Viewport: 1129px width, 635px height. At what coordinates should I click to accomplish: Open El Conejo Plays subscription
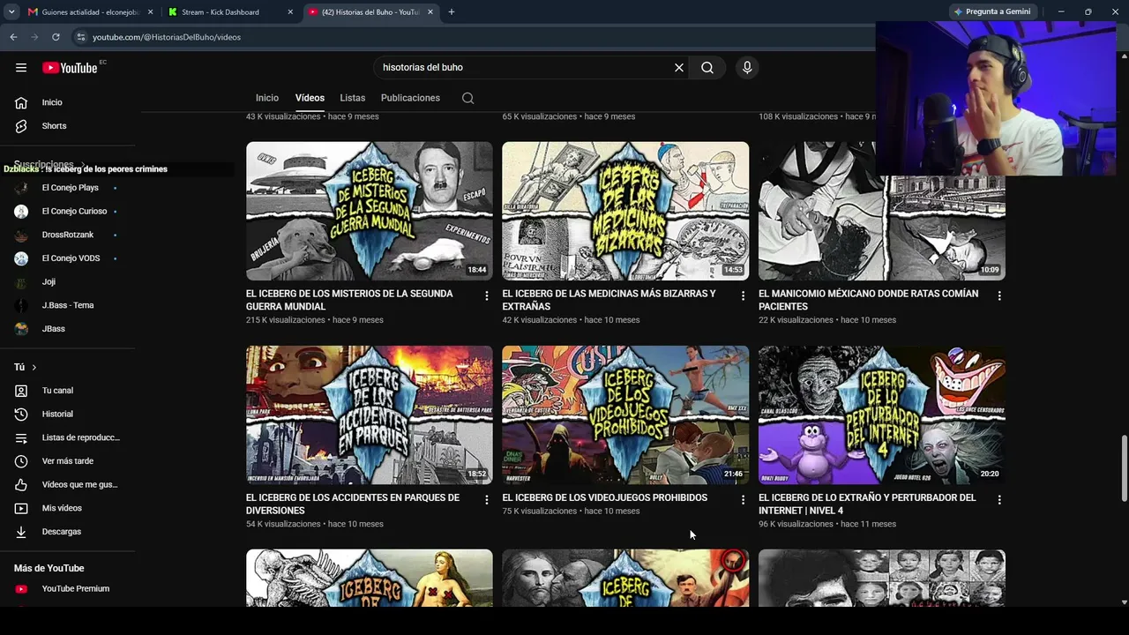68,188
